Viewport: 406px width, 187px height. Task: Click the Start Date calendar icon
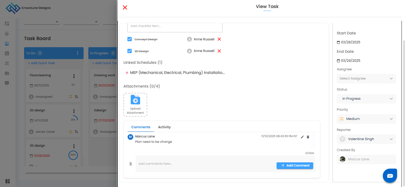pos(338,42)
